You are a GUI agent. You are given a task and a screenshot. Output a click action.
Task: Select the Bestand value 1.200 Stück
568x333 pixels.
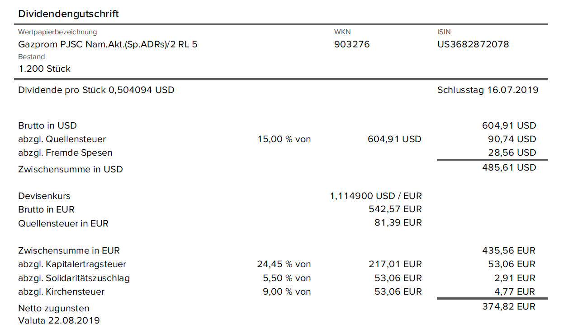click(44, 69)
